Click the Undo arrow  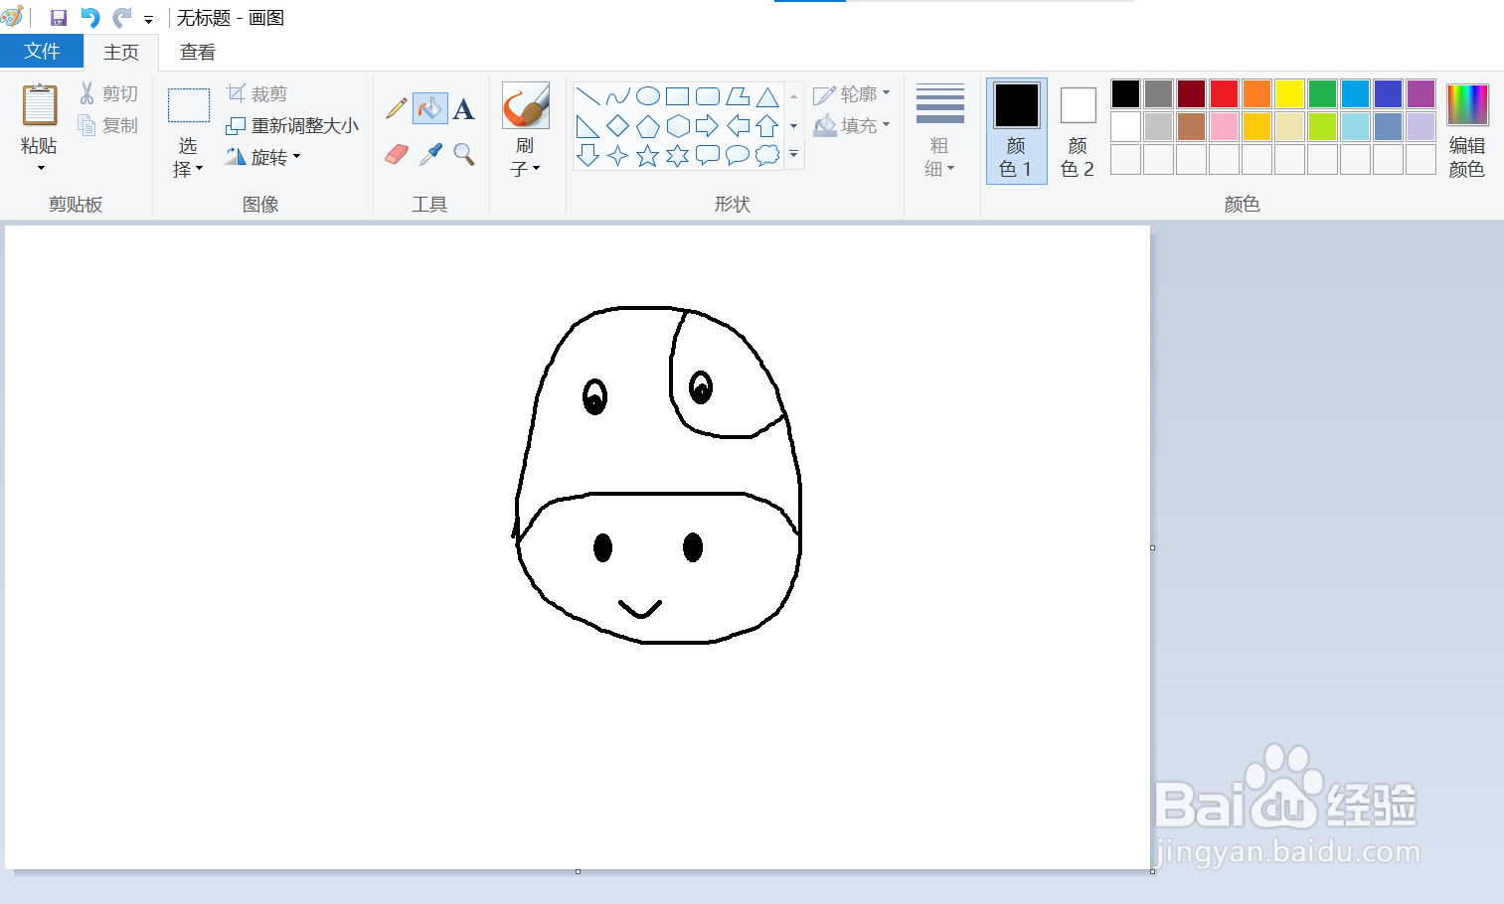point(90,18)
